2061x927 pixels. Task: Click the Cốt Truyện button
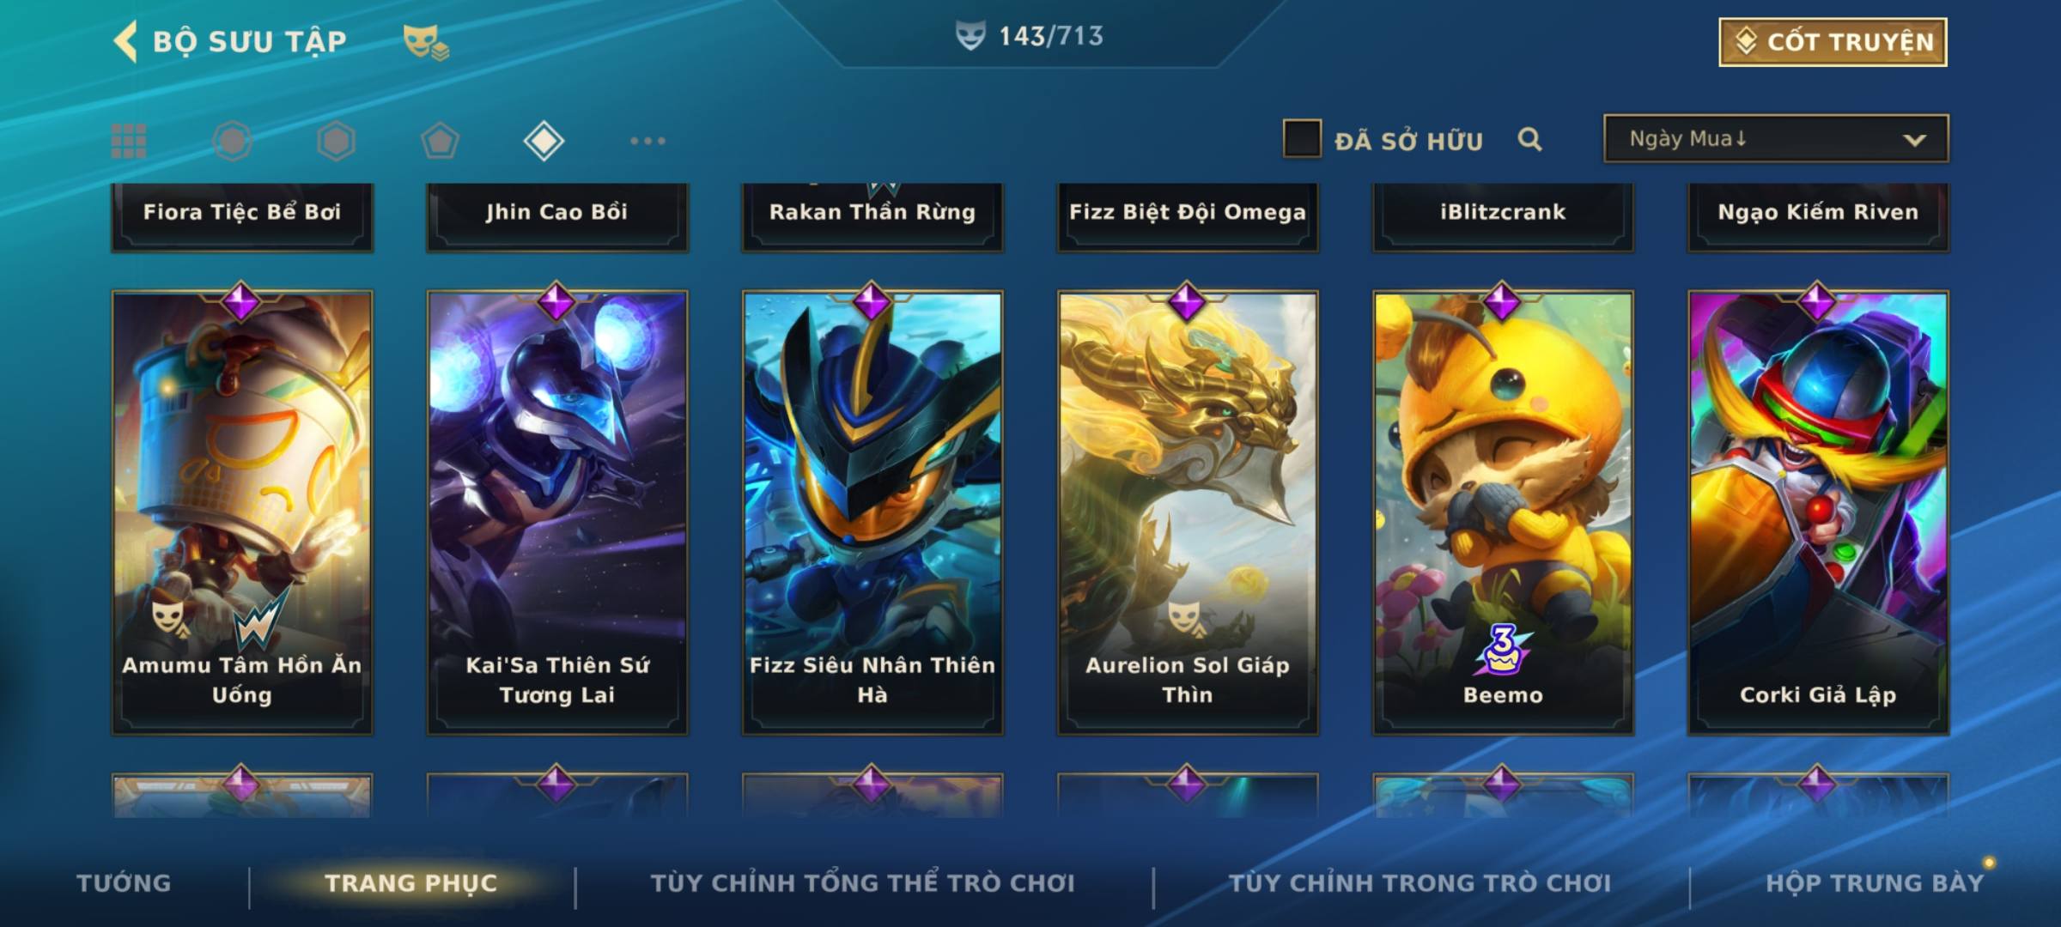(x=1833, y=42)
